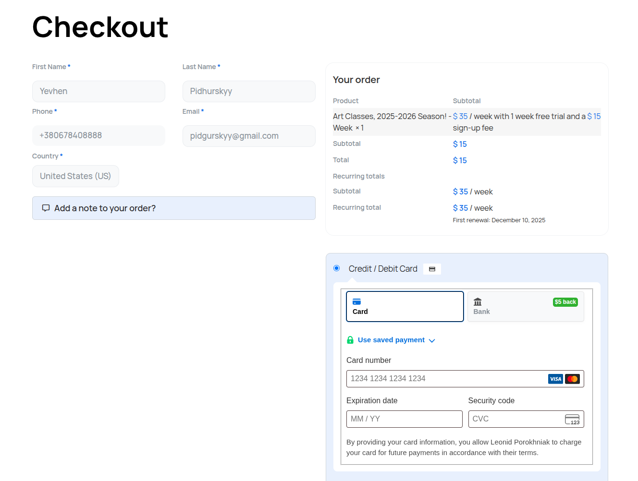Expand the Use saved payment chevron
This screenshot has width=638, height=481.
click(432, 340)
